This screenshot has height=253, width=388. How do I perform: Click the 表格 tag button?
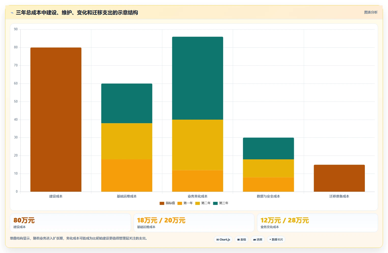point(241,240)
